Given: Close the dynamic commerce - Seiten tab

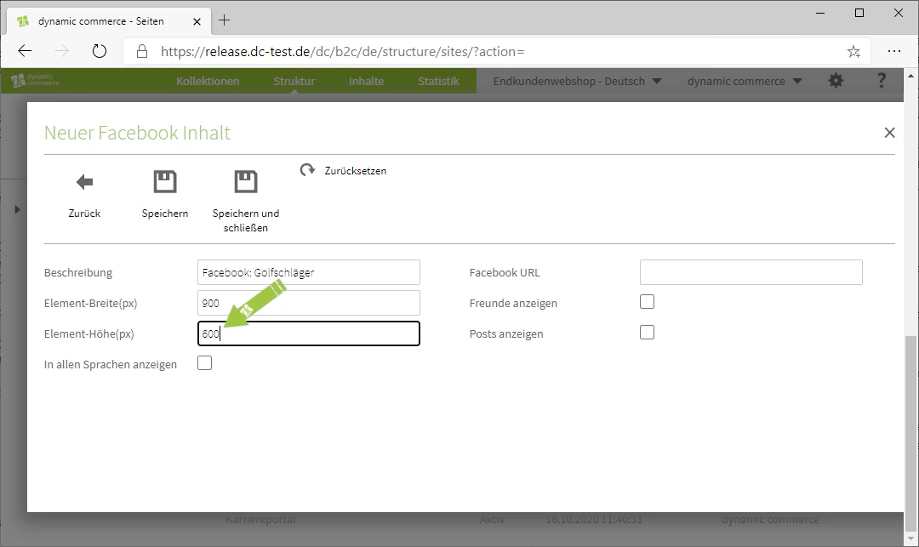Looking at the screenshot, I should pos(197,21).
